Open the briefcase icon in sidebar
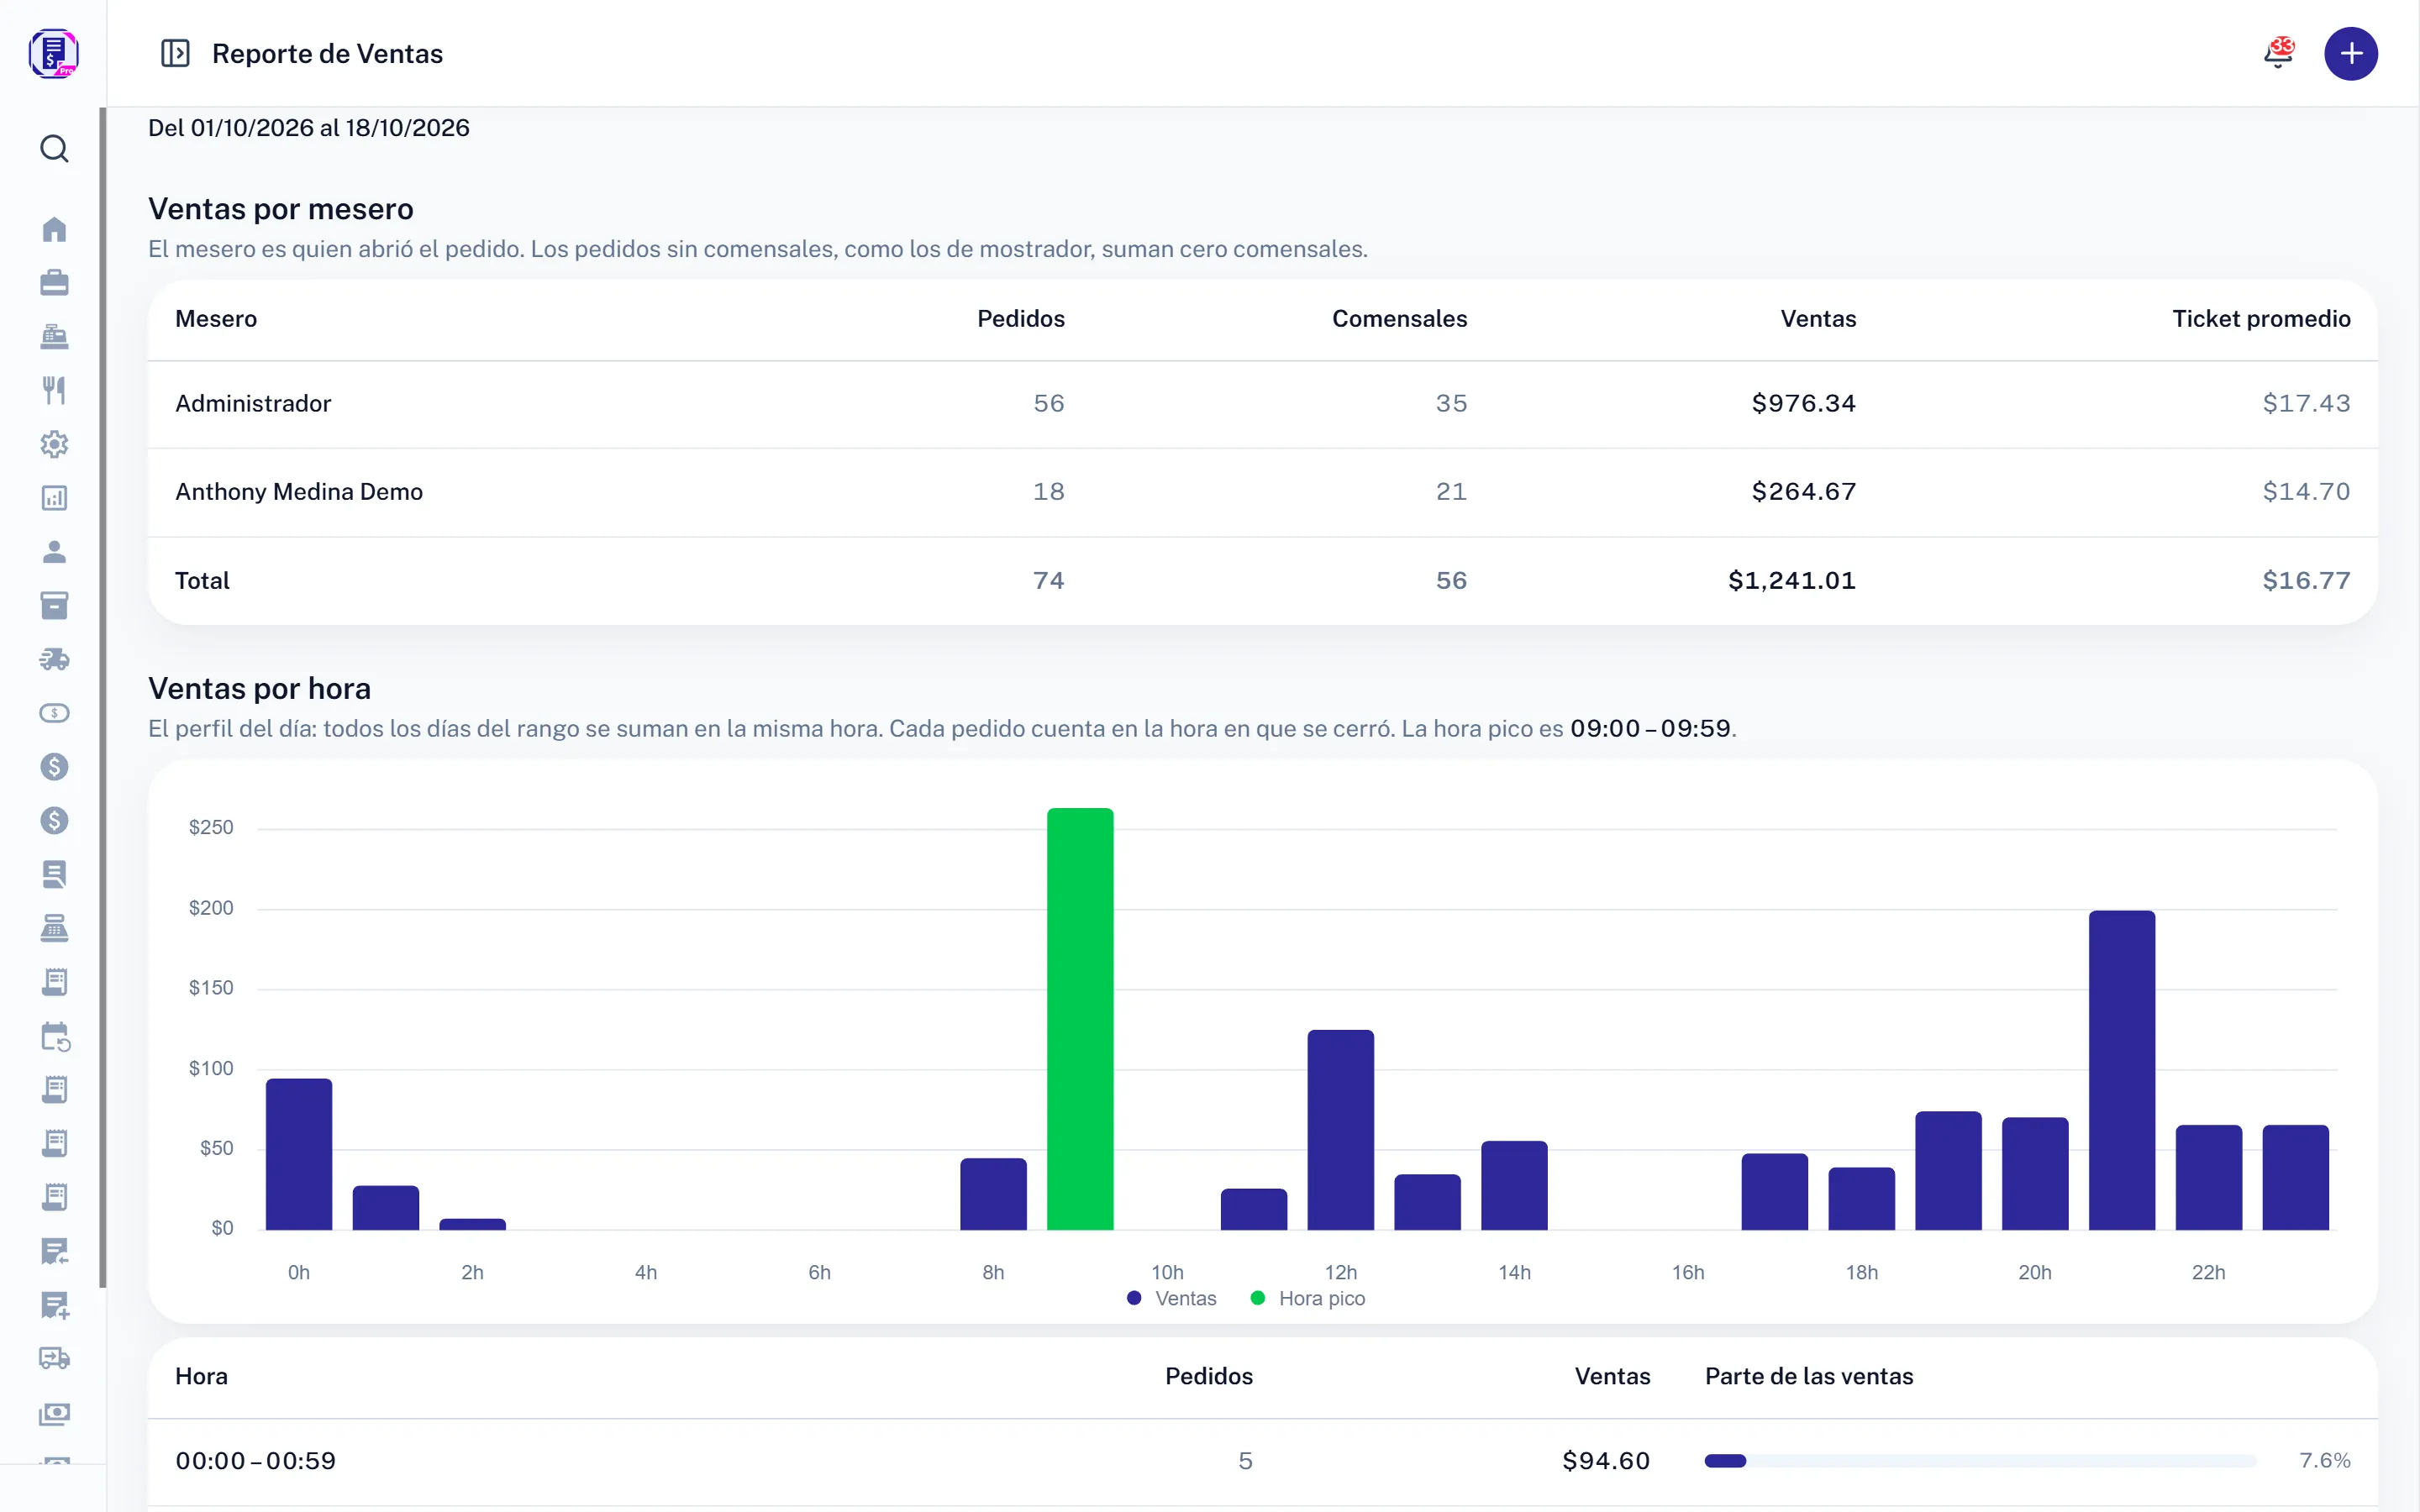The image size is (2420, 1512). click(x=54, y=283)
